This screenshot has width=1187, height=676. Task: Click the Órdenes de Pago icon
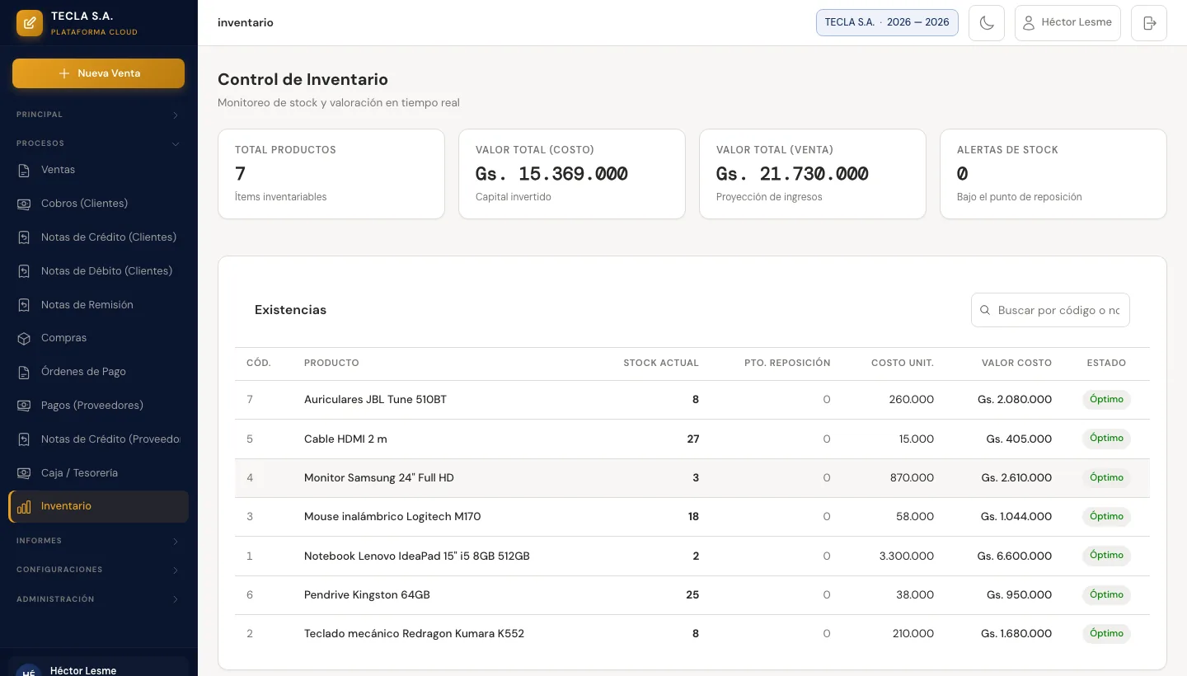(x=25, y=372)
